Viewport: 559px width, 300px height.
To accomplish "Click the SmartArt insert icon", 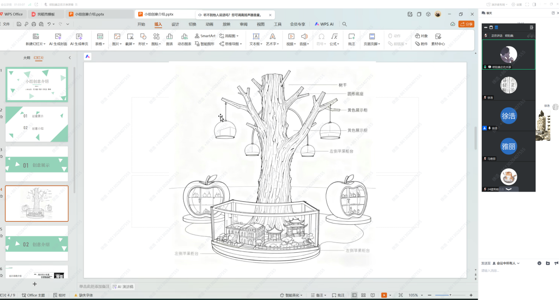I will pyautogui.click(x=197, y=36).
